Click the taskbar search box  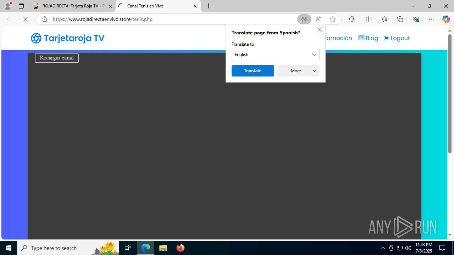click(68, 248)
